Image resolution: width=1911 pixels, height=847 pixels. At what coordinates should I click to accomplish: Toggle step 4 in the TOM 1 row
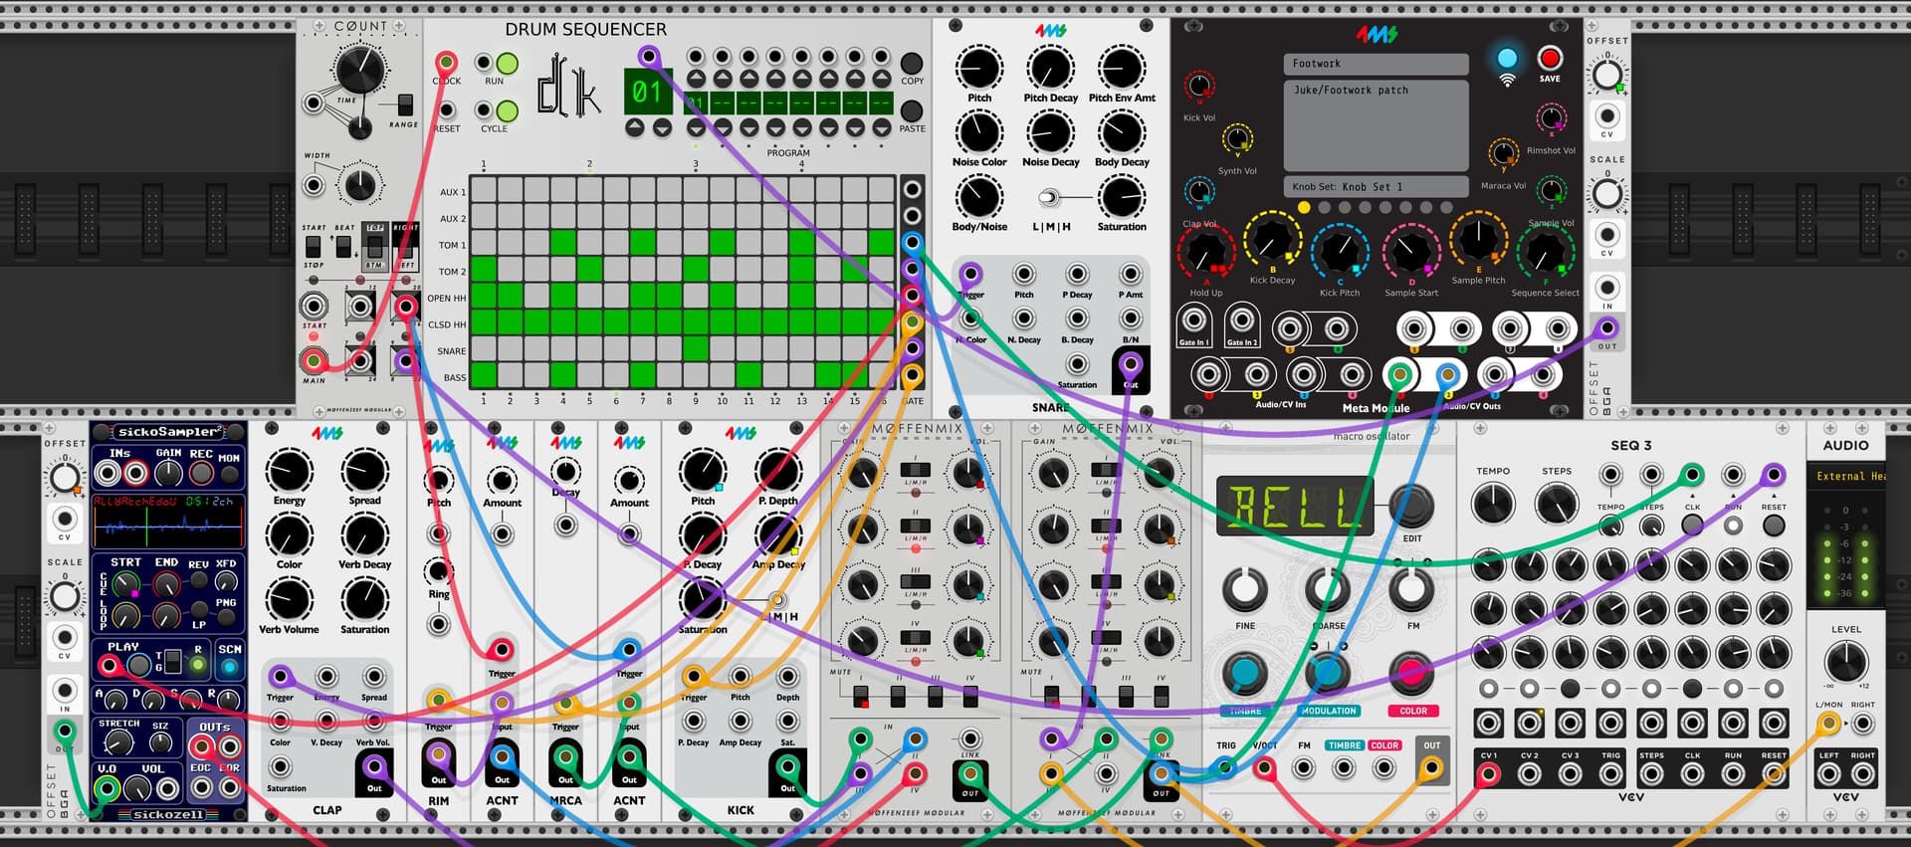tap(563, 243)
